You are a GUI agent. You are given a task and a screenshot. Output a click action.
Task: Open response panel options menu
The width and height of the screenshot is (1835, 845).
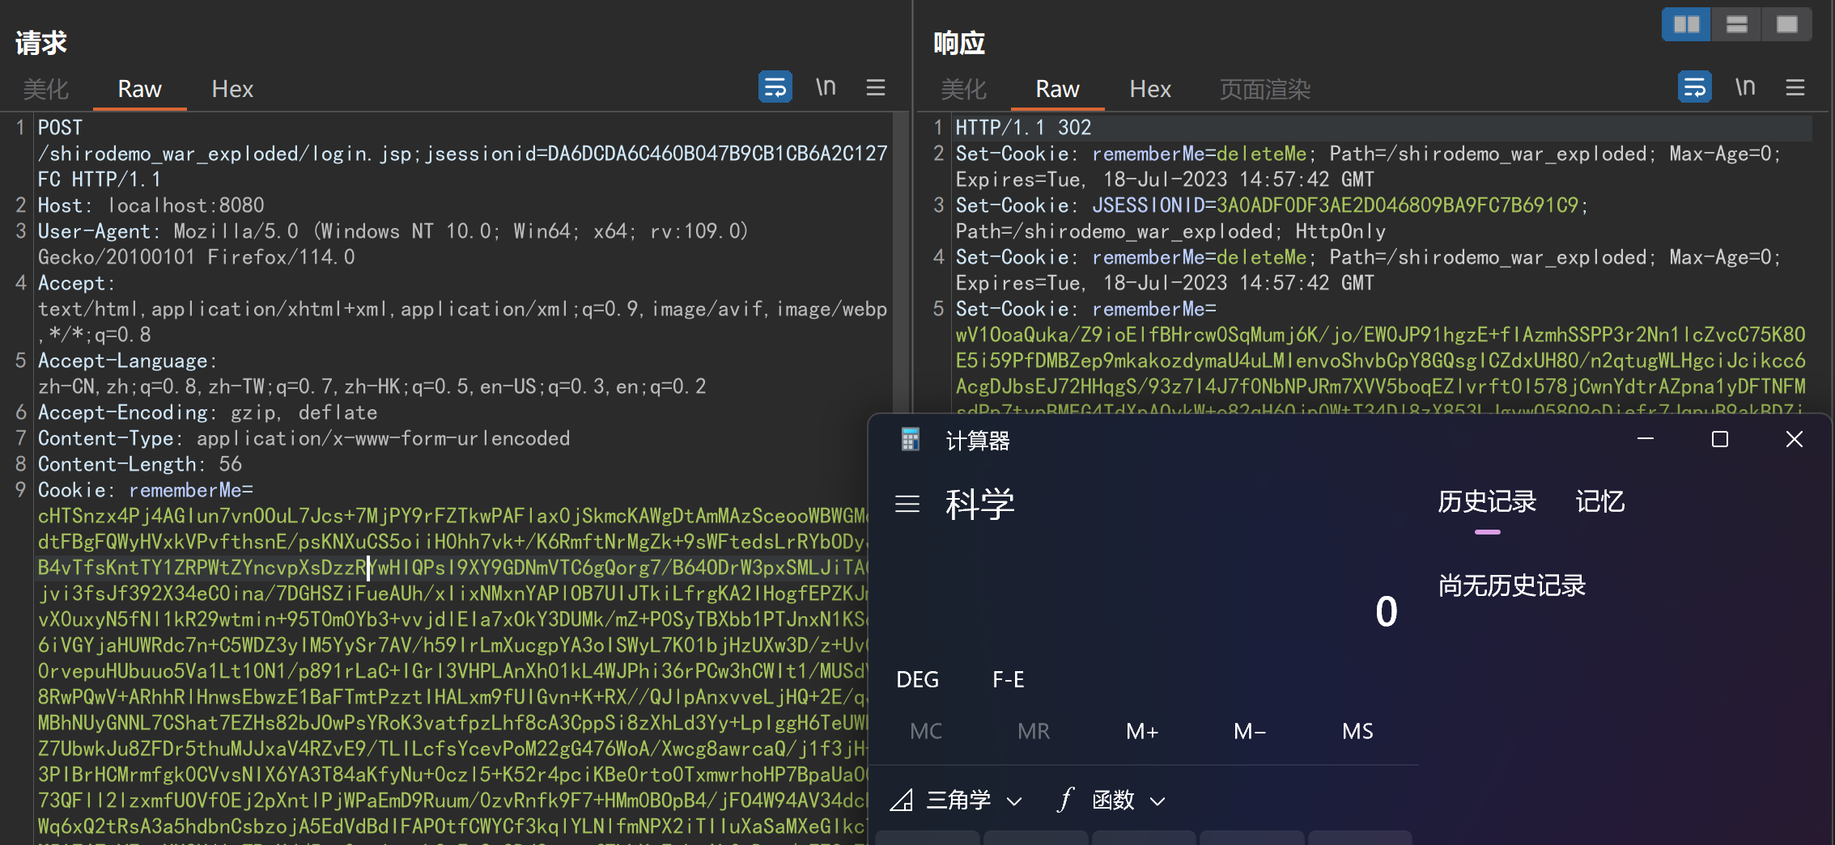click(x=1795, y=87)
